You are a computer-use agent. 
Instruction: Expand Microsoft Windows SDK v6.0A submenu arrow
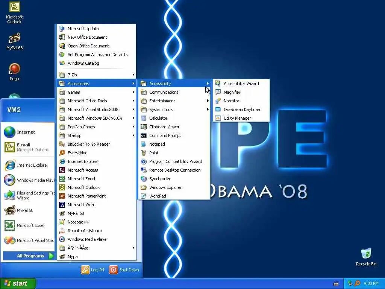[x=133, y=118]
